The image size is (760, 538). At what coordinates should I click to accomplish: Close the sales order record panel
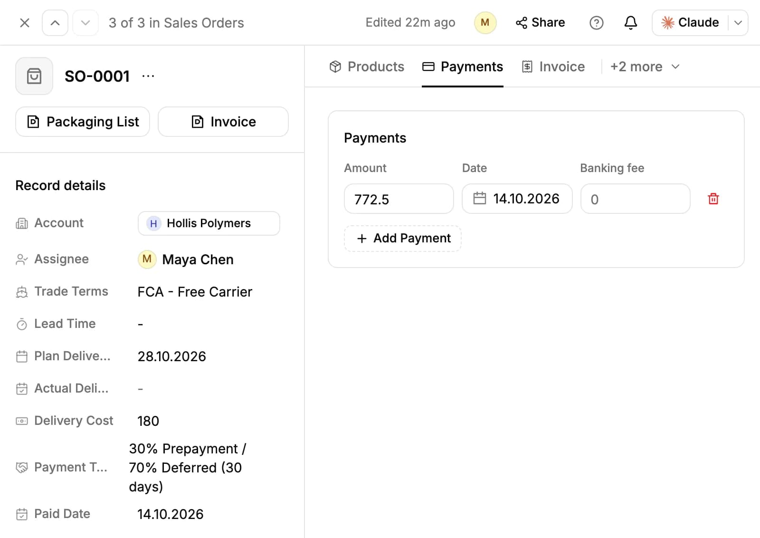coord(25,23)
